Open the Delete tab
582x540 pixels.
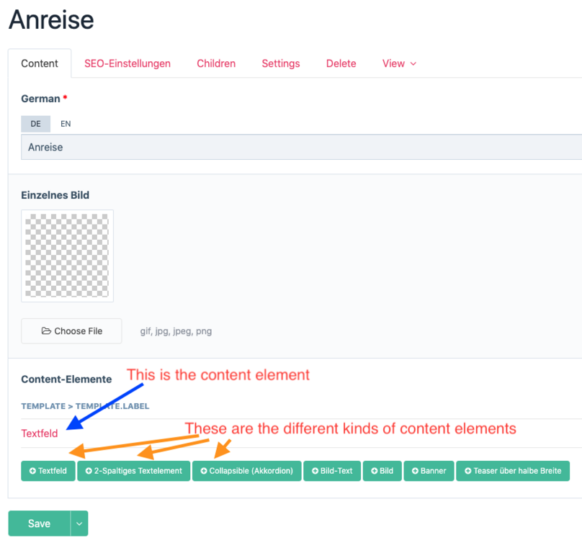point(341,63)
